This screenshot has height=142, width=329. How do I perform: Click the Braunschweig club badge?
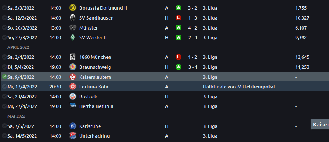click(x=72, y=67)
